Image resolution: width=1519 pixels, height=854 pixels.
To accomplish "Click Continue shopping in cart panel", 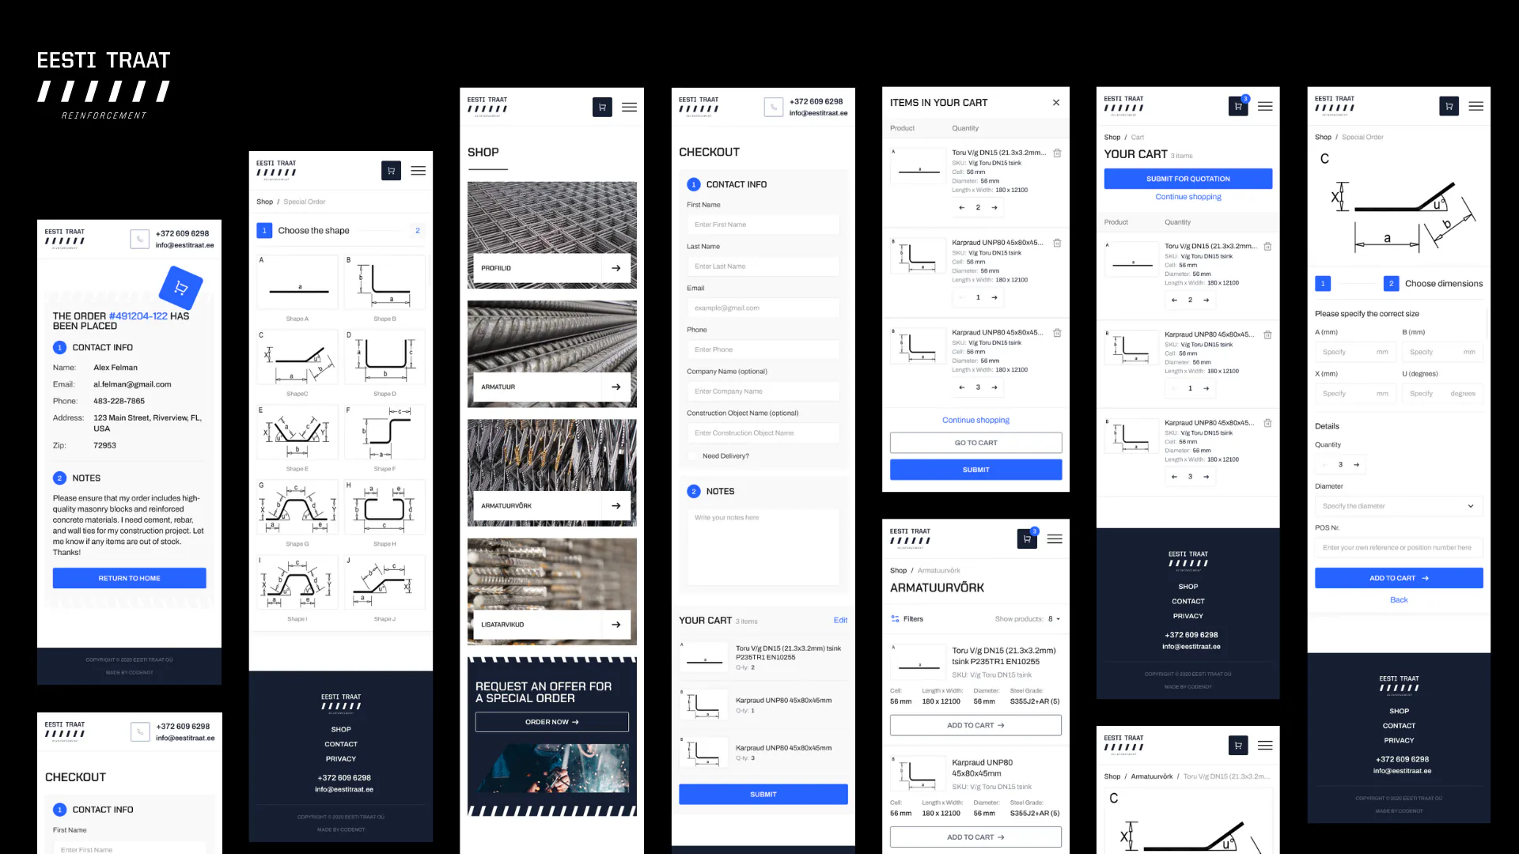I will click(x=976, y=421).
